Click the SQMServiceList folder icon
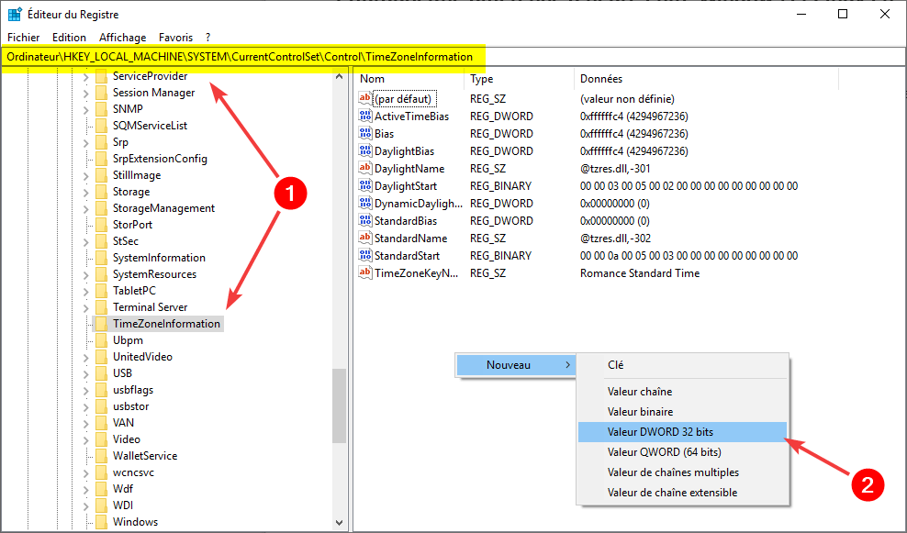The width and height of the screenshot is (907, 533). click(101, 126)
